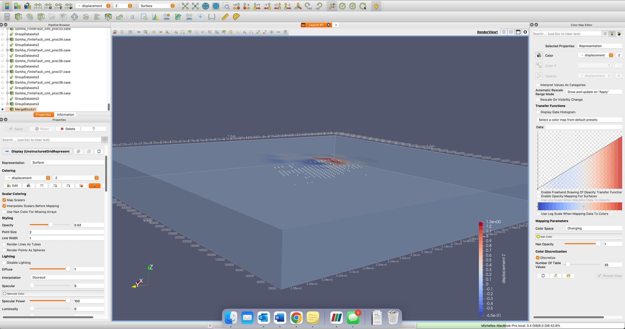Open displacement array dropdown in top toolbar
The height and width of the screenshot is (329, 625).
pos(93,6)
